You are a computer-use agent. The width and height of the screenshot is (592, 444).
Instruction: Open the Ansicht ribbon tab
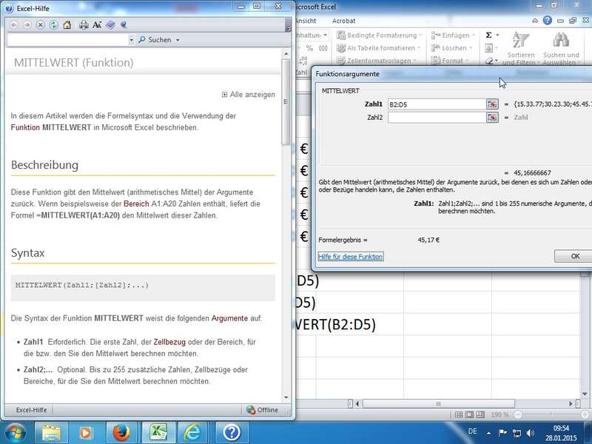[305, 21]
